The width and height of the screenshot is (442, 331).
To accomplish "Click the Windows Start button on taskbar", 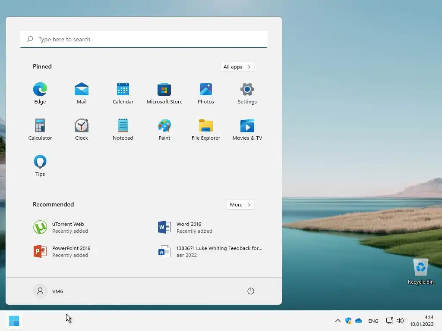I will 14,321.
